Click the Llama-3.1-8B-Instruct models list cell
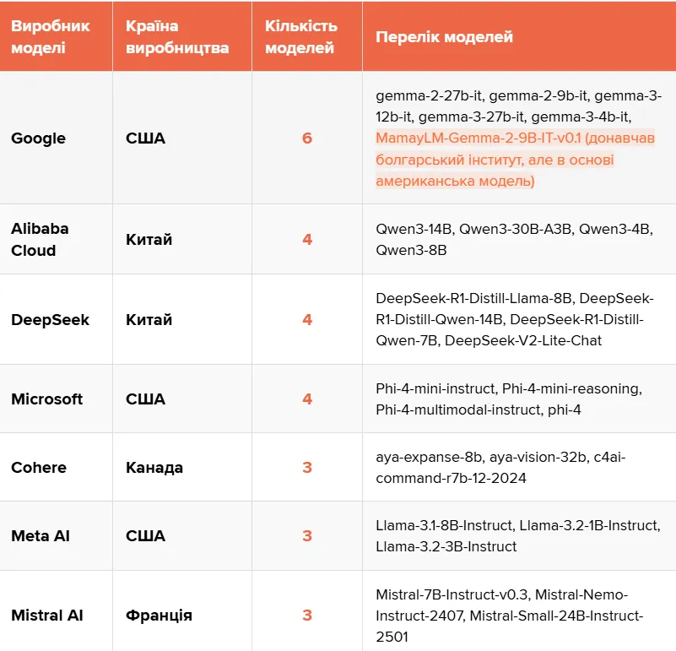The height and width of the screenshot is (651, 676). pos(516,536)
